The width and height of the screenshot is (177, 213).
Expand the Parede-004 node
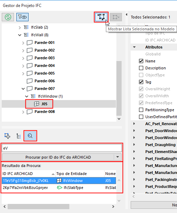pos(23,66)
